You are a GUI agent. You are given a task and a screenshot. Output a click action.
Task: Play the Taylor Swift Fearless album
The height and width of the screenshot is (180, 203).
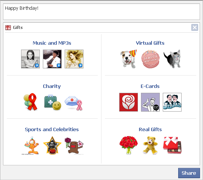[x=74, y=59]
